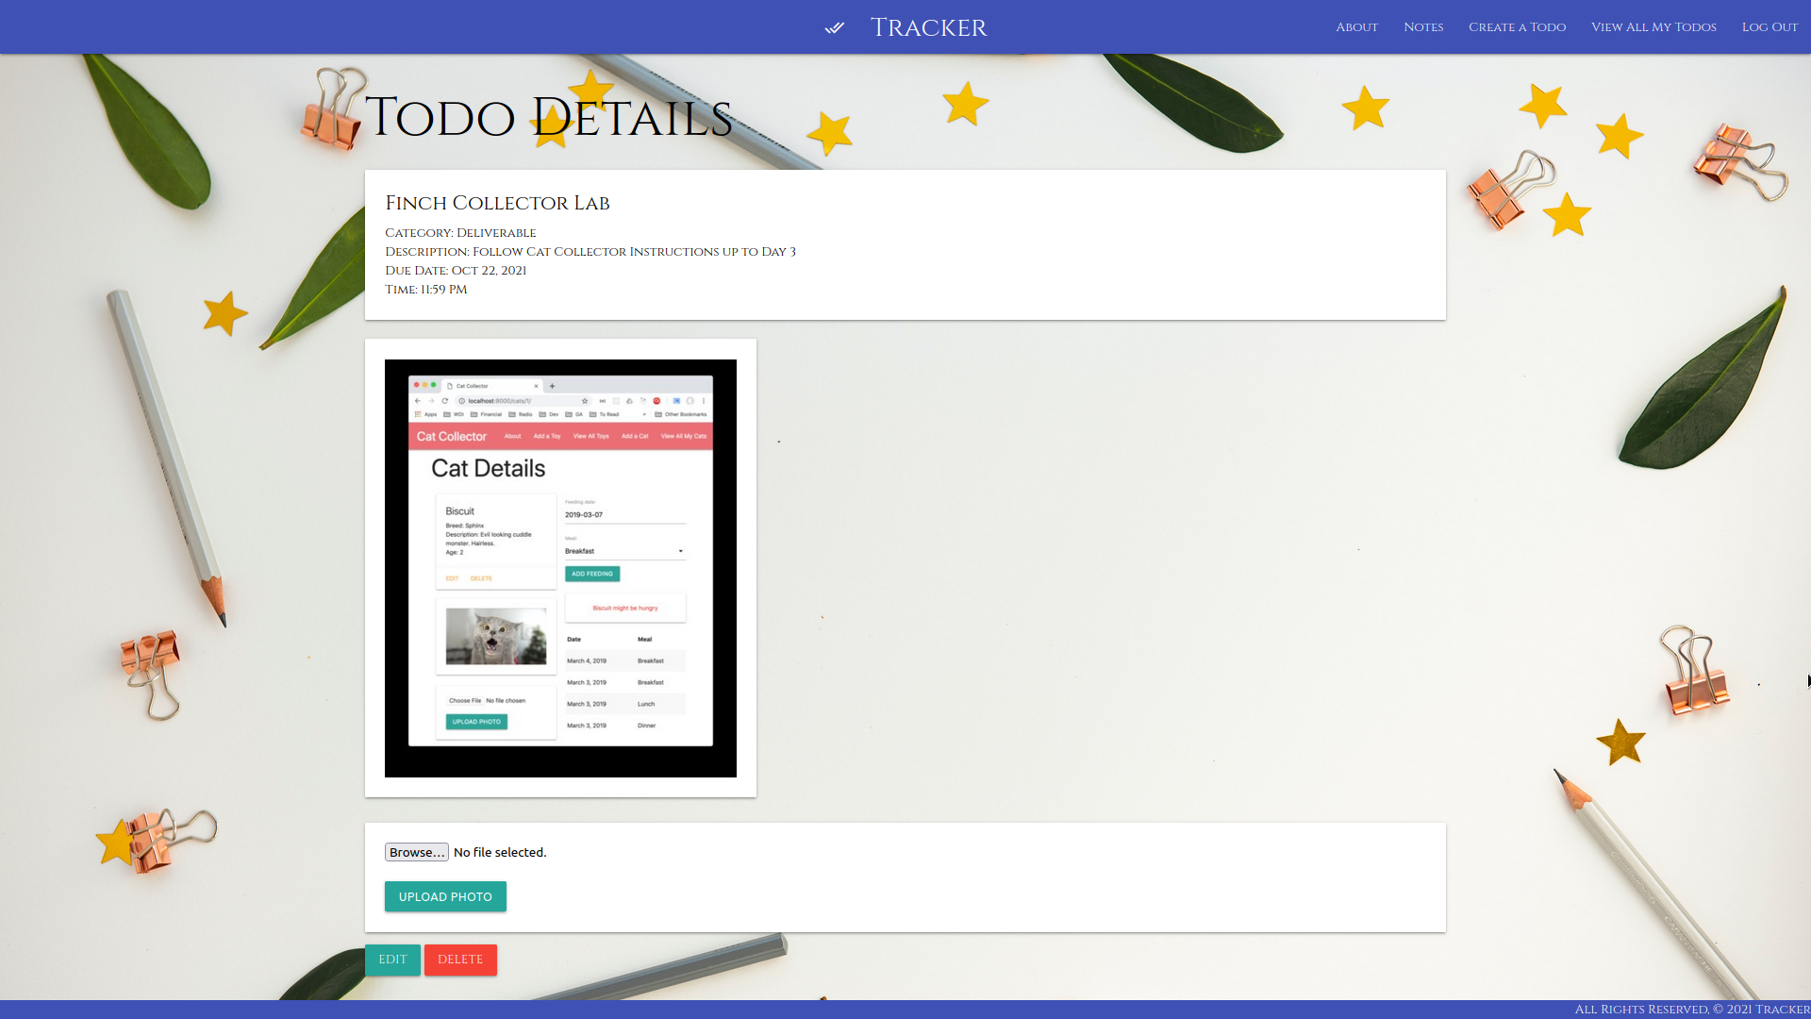Select View All My Todos link
Screen dimensions: 1811x1019
click(1653, 27)
